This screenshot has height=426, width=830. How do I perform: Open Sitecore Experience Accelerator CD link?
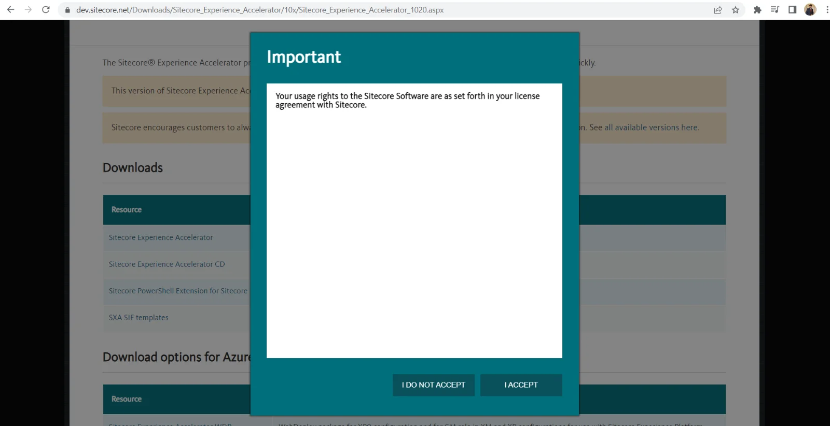pyautogui.click(x=167, y=264)
